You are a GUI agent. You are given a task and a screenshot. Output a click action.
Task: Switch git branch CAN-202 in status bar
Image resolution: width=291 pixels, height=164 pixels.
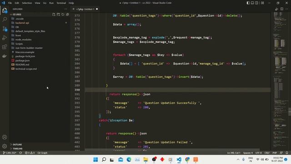click(10, 153)
